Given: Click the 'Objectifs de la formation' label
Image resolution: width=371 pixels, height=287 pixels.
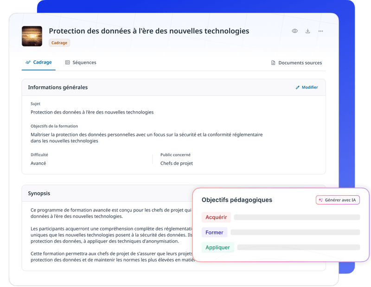Looking at the screenshot, I should [x=54, y=126].
